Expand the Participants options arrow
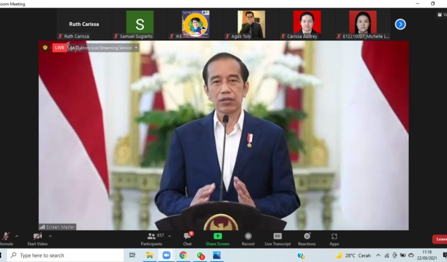447x262 pixels. (x=170, y=236)
